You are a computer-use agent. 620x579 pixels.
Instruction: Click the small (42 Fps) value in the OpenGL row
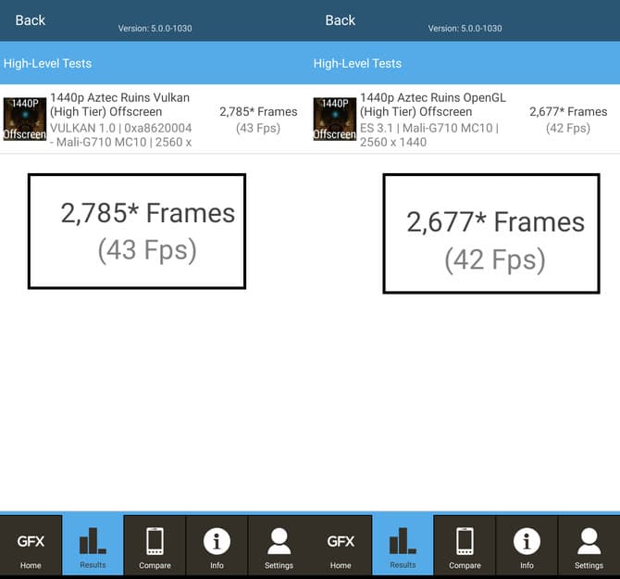tap(568, 128)
